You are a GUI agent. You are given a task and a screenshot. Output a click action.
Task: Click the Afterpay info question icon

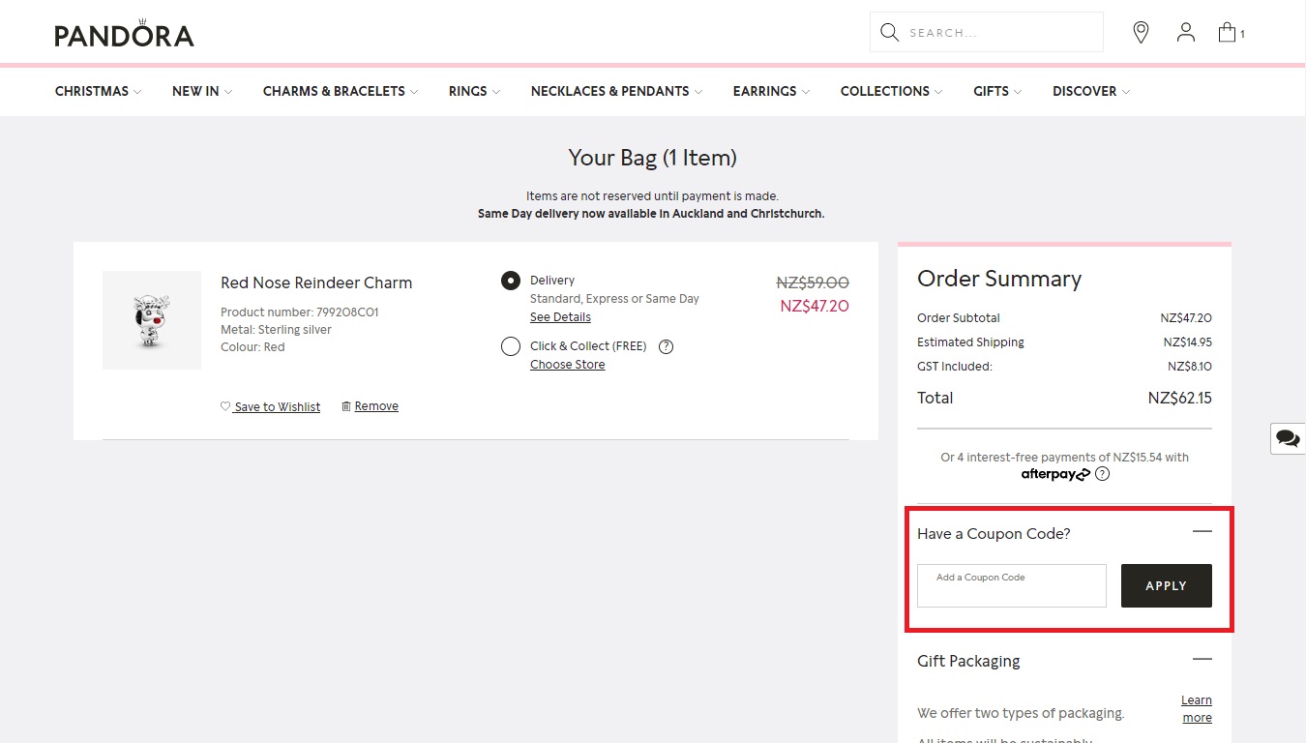pyautogui.click(x=1102, y=474)
